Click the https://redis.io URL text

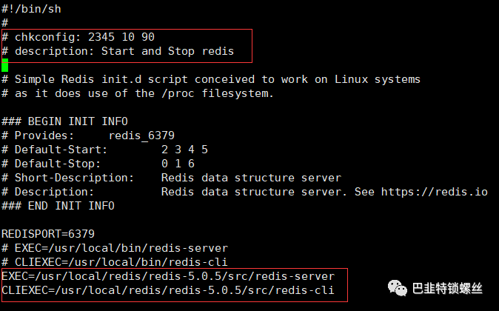pyautogui.click(x=435, y=192)
